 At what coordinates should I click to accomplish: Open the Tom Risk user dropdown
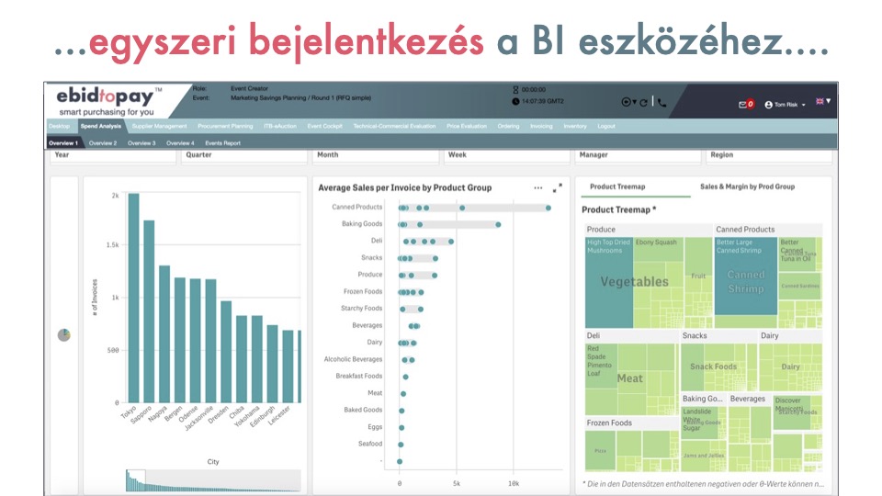pyautogui.click(x=786, y=105)
